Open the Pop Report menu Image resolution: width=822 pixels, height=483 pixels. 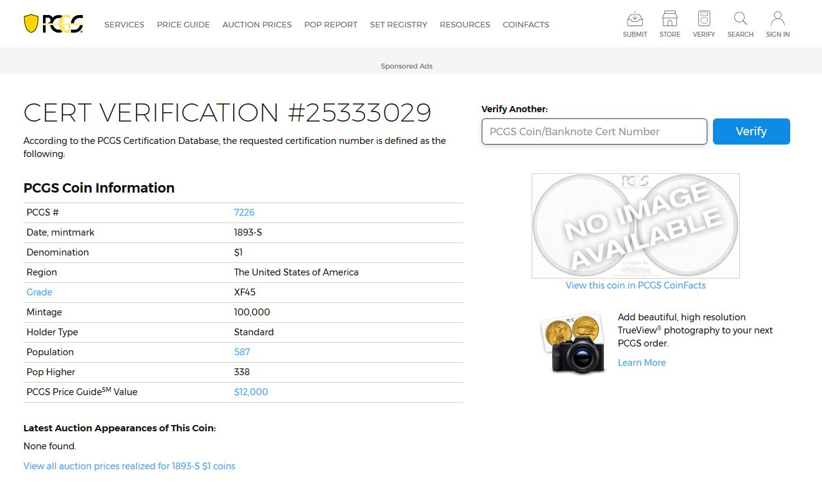[331, 25]
